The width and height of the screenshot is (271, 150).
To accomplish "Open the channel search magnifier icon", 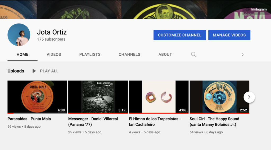I will 193,54.
